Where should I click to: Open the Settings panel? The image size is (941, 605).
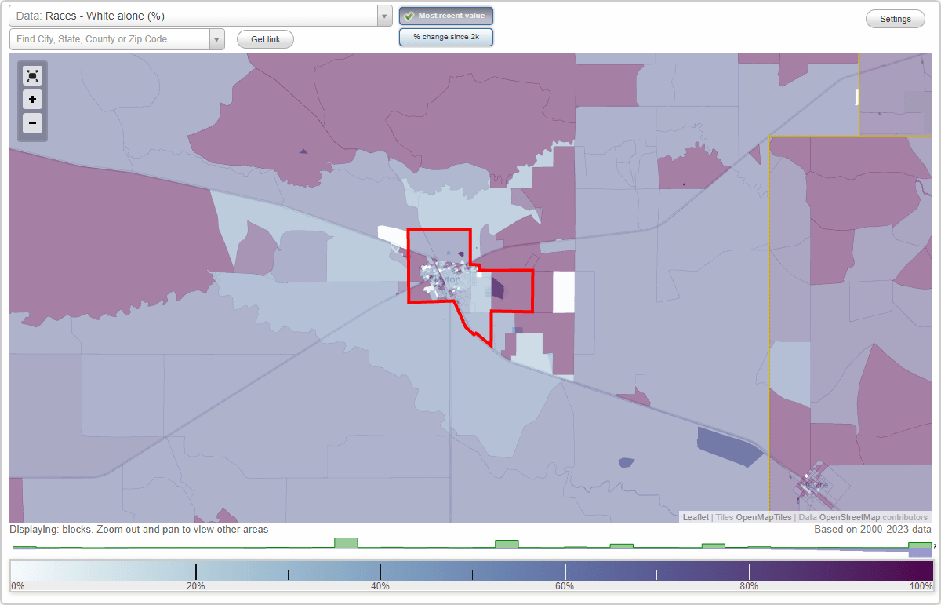tap(895, 18)
